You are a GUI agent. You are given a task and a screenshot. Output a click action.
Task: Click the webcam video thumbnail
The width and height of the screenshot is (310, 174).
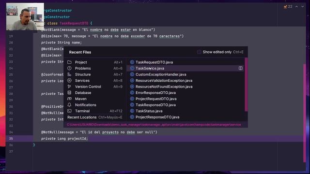[25, 16]
